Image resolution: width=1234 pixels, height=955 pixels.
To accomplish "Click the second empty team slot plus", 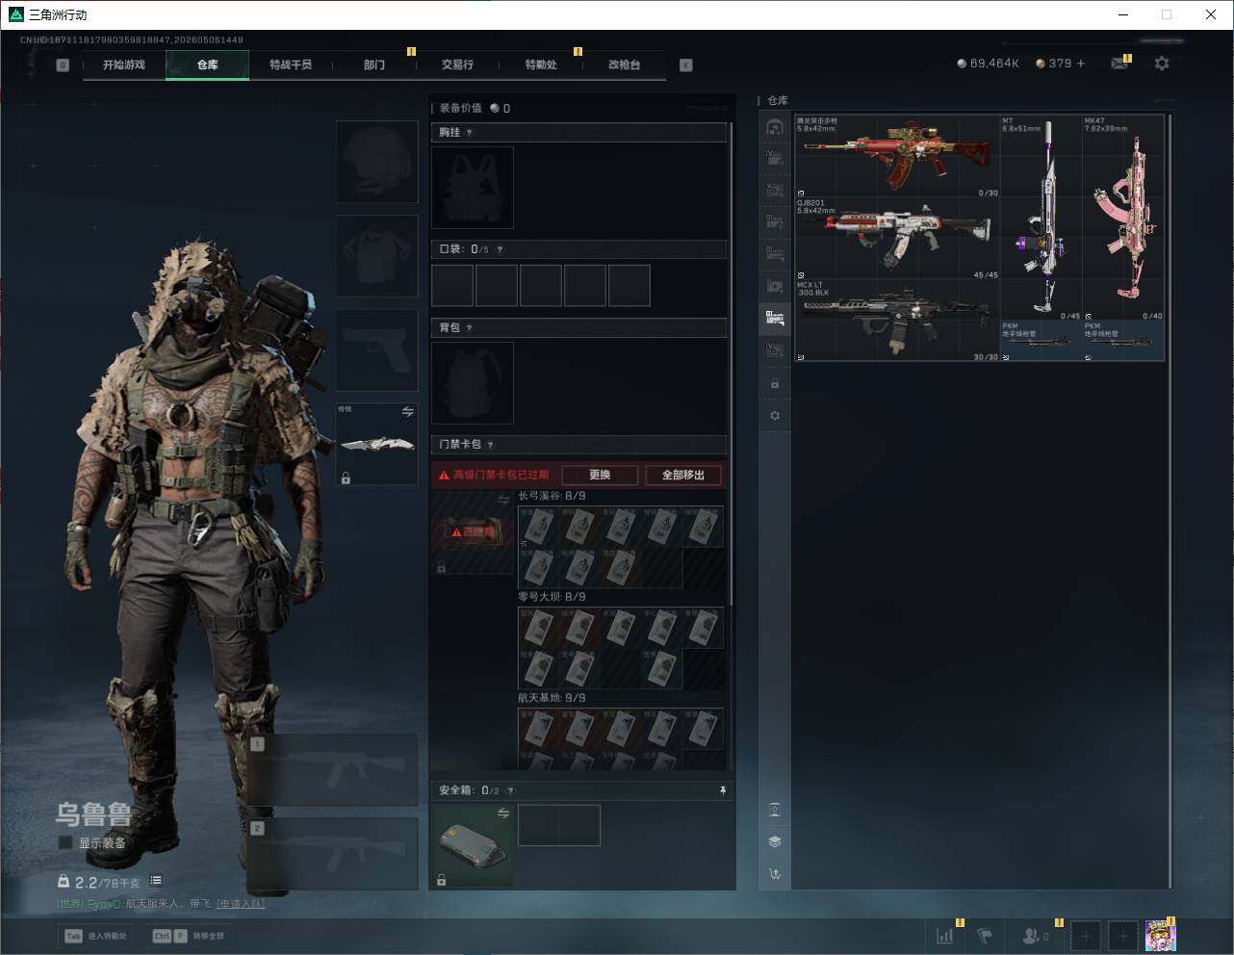I will (x=1122, y=935).
